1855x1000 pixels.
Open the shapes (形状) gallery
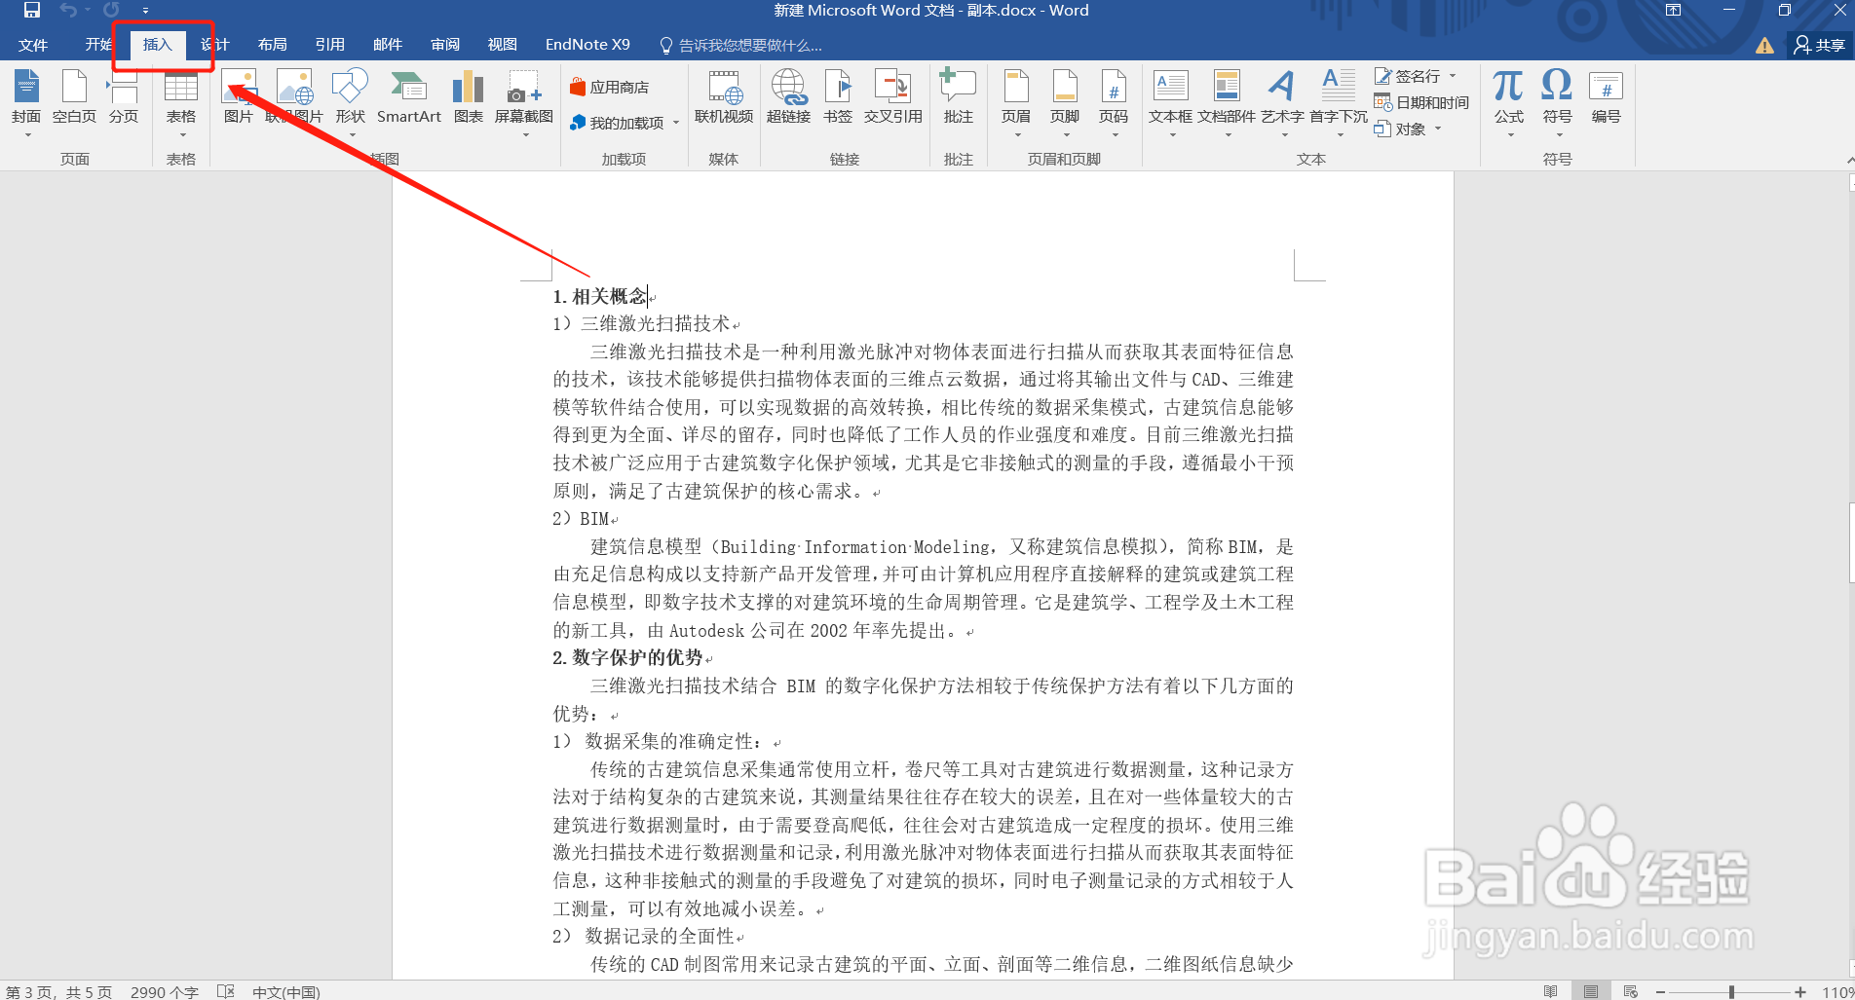350,101
